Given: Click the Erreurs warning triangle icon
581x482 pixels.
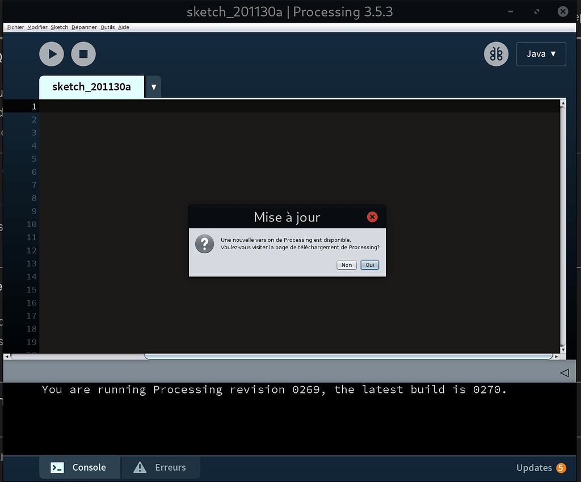Looking at the screenshot, I should pos(138,467).
